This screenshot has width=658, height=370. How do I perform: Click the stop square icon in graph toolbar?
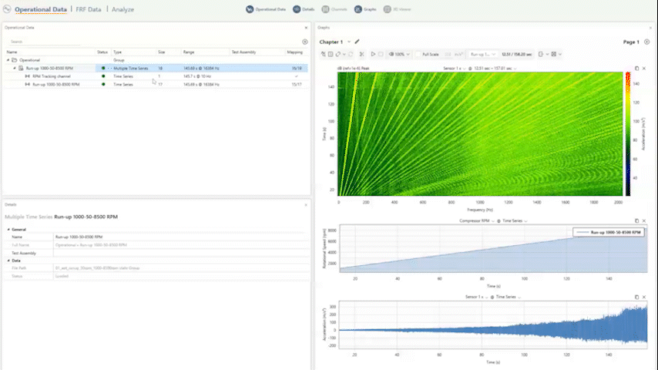[381, 54]
